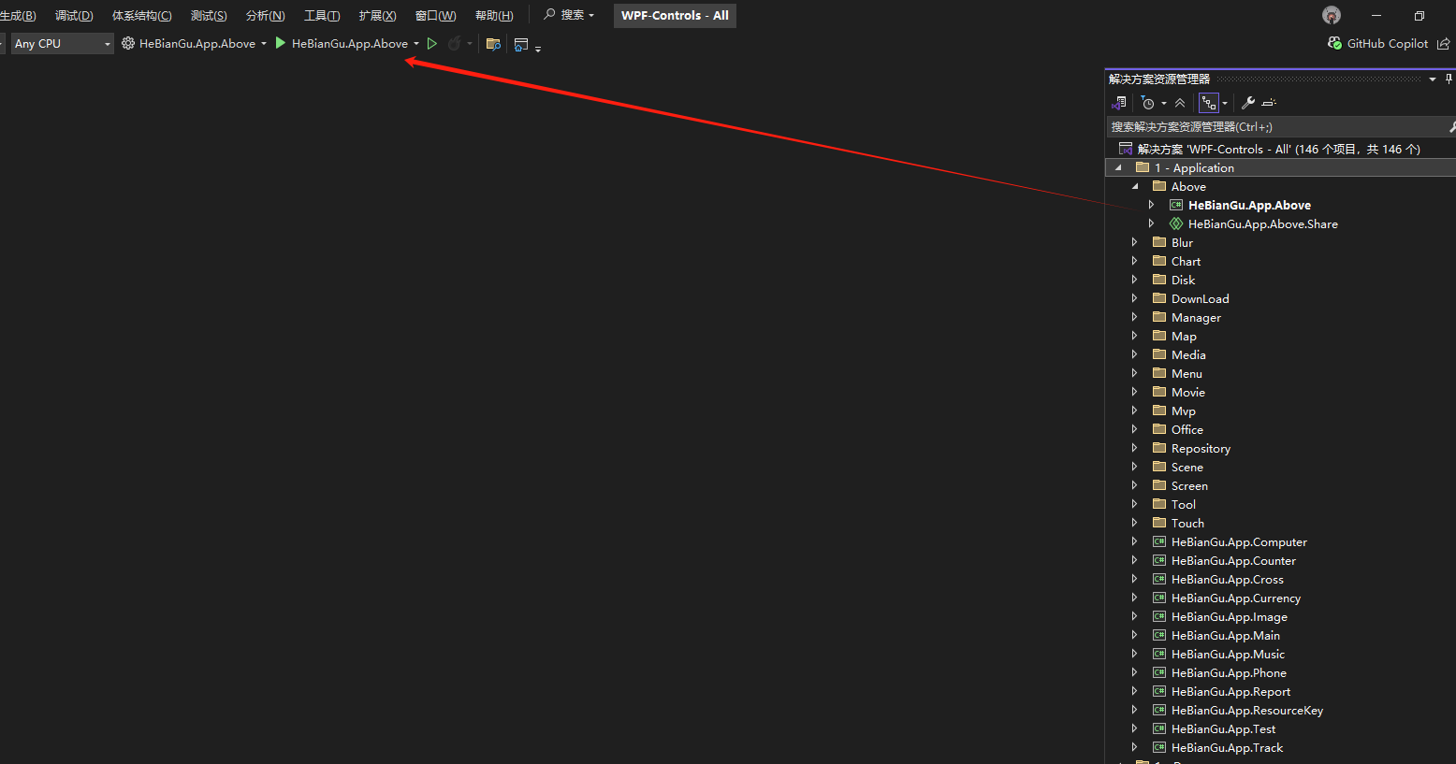This screenshot has height=764, width=1456.
Task: Select the HeBianGu.App.Currency project
Action: pyautogui.click(x=1236, y=598)
